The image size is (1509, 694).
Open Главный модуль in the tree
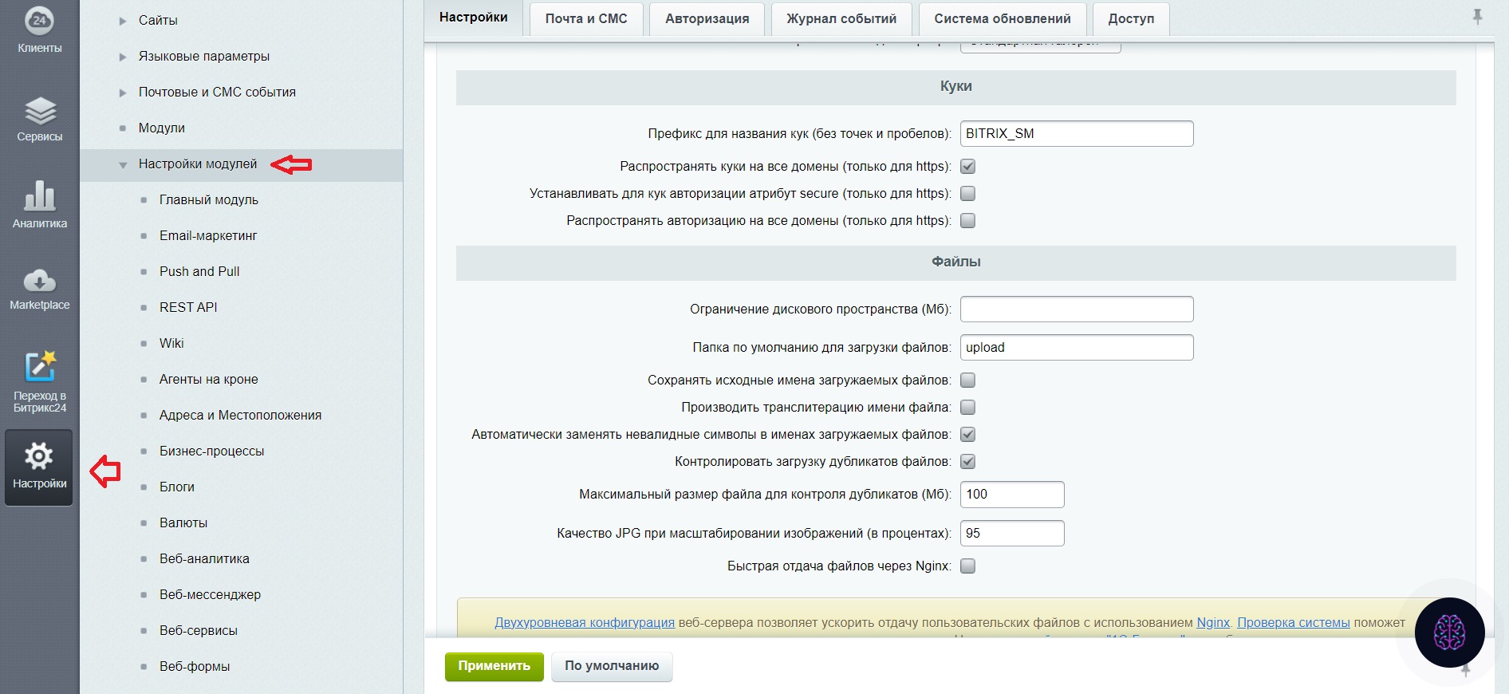209,199
